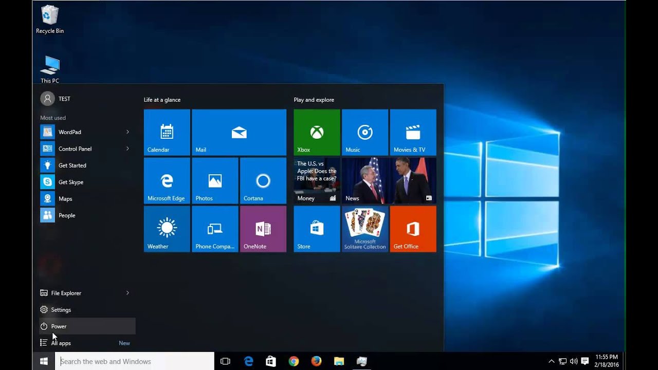The width and height of the screenshot is (658, 370).
Task: Launch Microsoft Edge tile
Action: 167,180
